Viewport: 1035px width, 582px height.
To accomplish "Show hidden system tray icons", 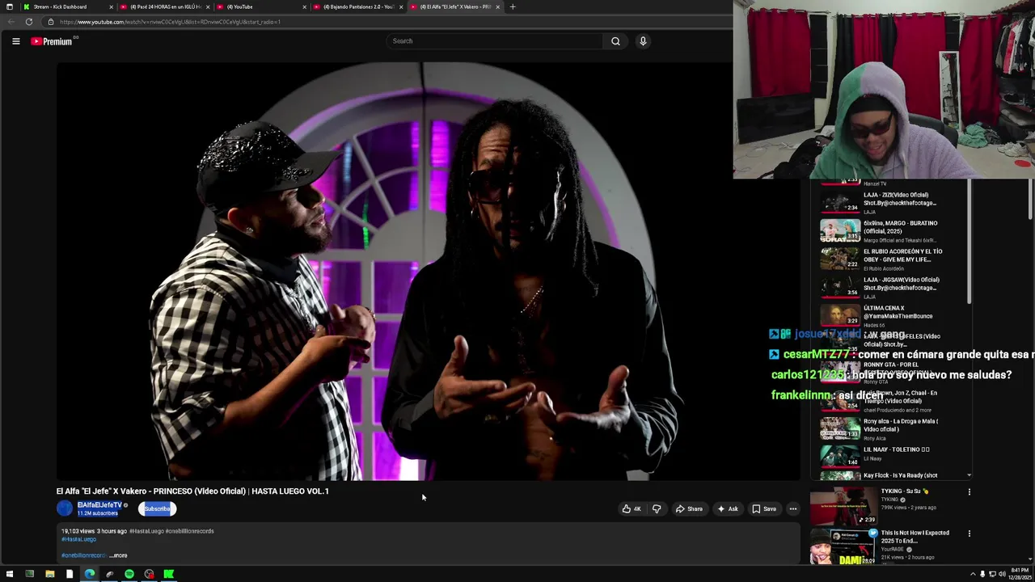I will [973, 574].
